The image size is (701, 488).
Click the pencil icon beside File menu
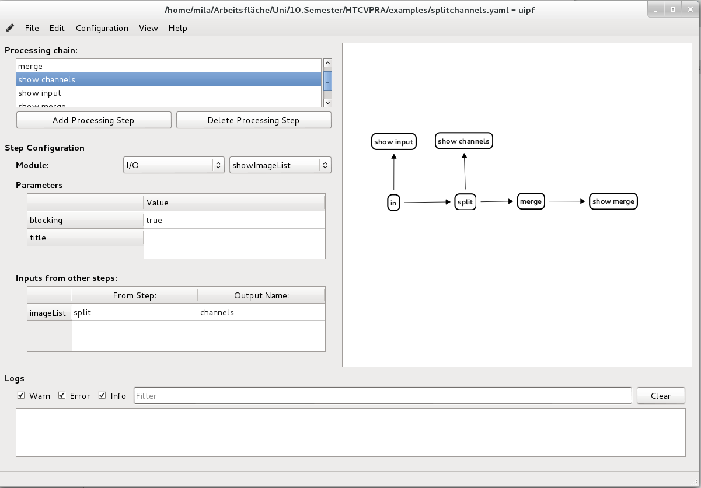click(x=10, y=28)
